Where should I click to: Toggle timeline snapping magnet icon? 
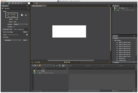pyautogui.click(x=38, y=91)
